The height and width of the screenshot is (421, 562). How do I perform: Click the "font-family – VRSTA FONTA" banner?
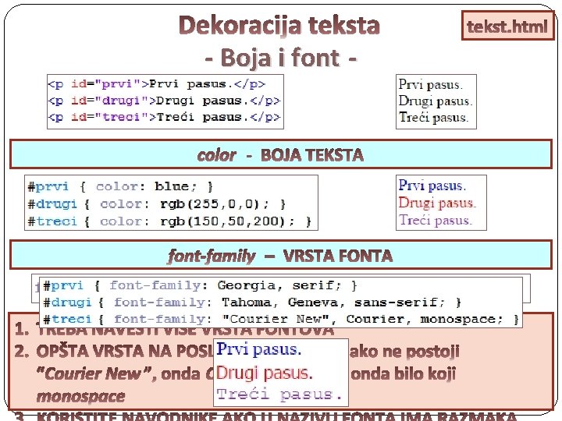coord(281,256)
